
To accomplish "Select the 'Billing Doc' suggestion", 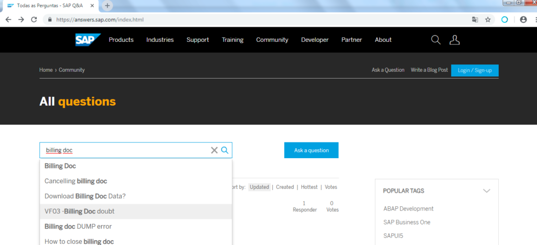I will [x=136, y=166].
